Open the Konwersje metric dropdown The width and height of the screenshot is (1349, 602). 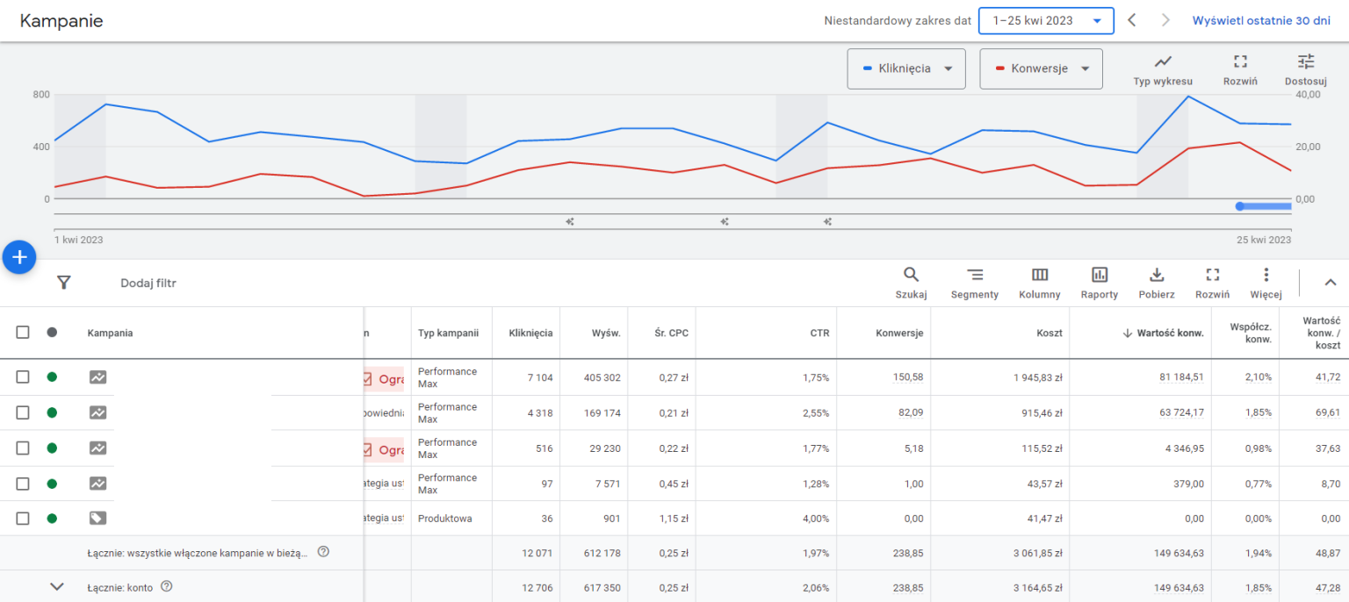coord(1041,68)
